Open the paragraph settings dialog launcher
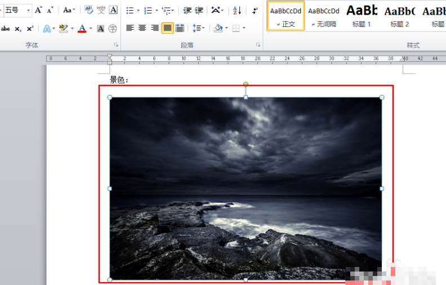The image size is (446, 285). tap(258, 45)
